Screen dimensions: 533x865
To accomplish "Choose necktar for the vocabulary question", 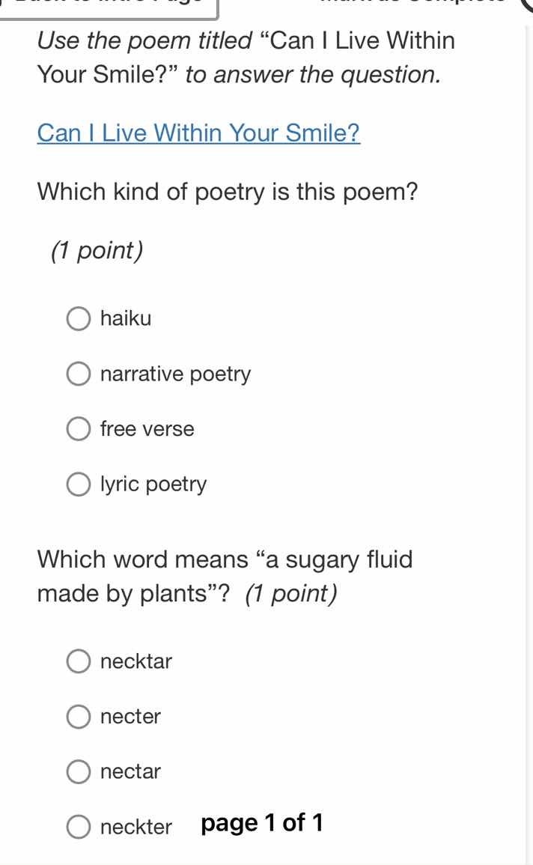I will click(79, 661).
